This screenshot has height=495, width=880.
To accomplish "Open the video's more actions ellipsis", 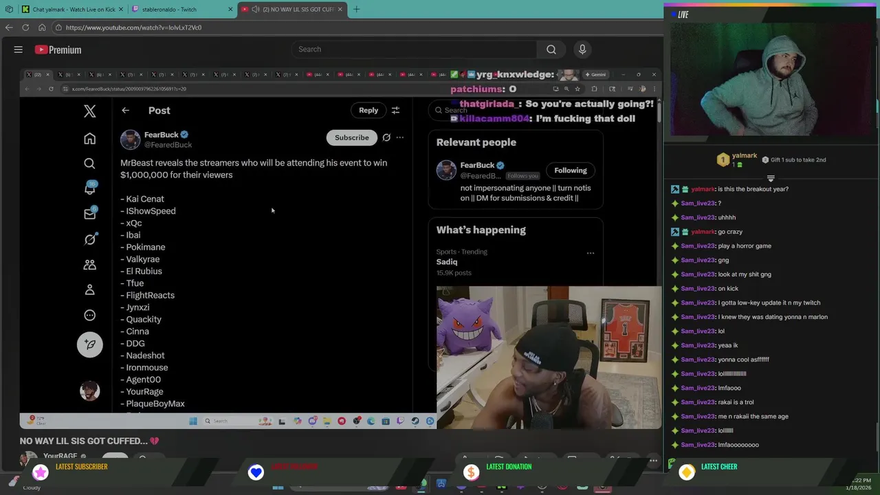I will [653, 461].
